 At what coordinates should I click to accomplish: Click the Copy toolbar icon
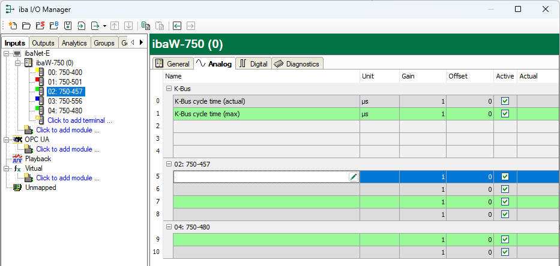click(x=145, y=25)
